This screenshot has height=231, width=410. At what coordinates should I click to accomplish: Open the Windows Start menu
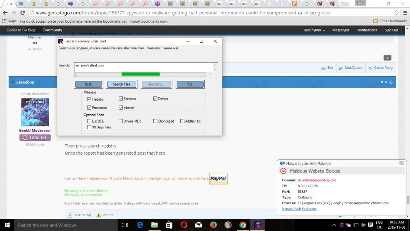click(7, 225)
